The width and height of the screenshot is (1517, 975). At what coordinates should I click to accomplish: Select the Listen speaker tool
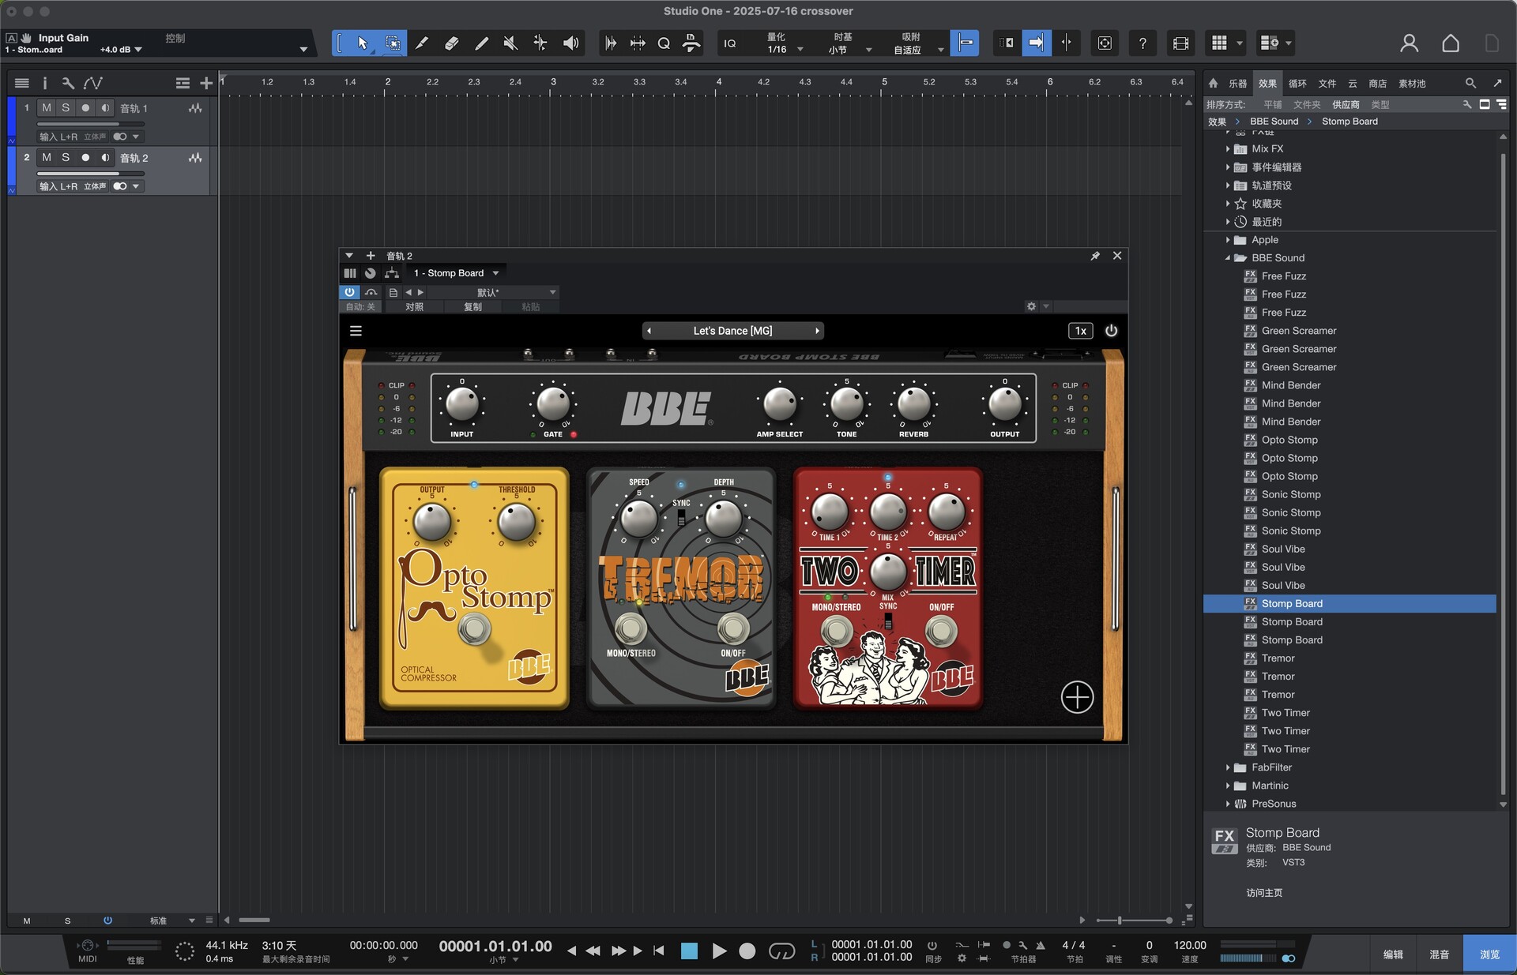pos(570,43)
